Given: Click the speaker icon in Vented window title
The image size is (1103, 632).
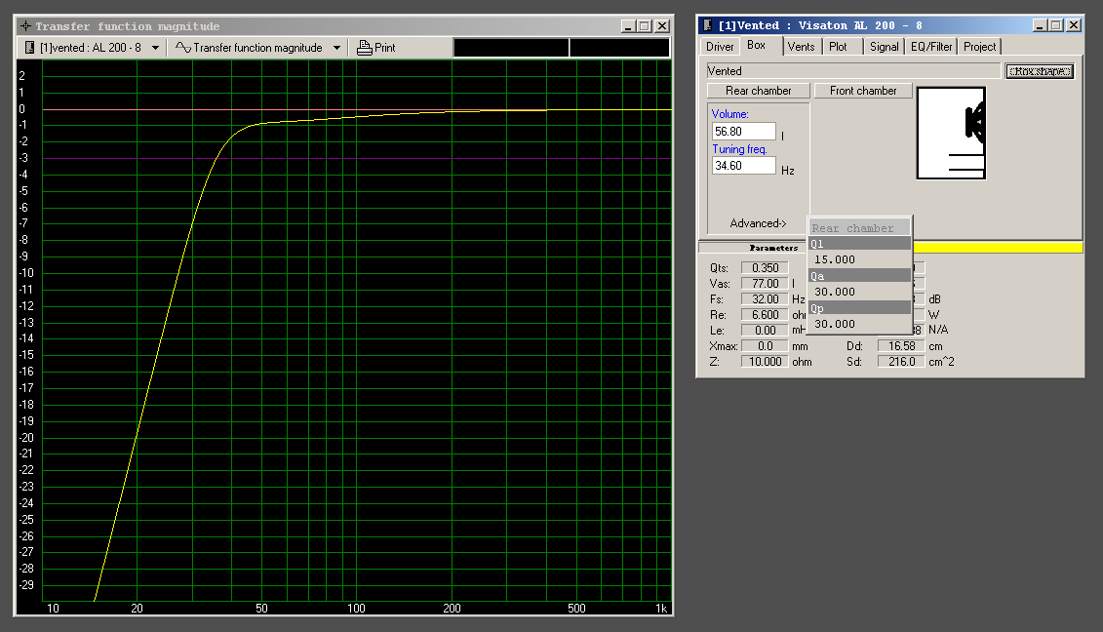Looking at the screenshot, I should coord(707,25).
